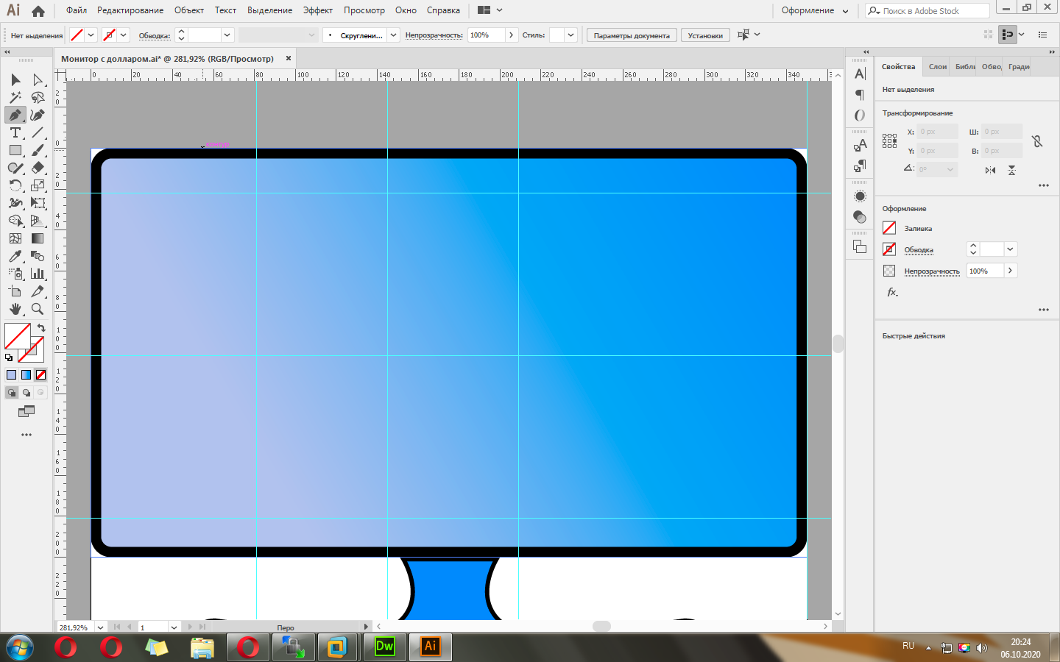
Task: Open the Character panel icon in dock
Action: coord(860,74)
